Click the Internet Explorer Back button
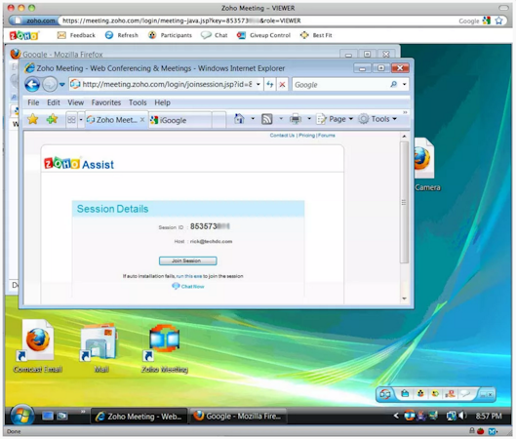The height and width of the screenshot is (439, 516). [x=32, y=85]
